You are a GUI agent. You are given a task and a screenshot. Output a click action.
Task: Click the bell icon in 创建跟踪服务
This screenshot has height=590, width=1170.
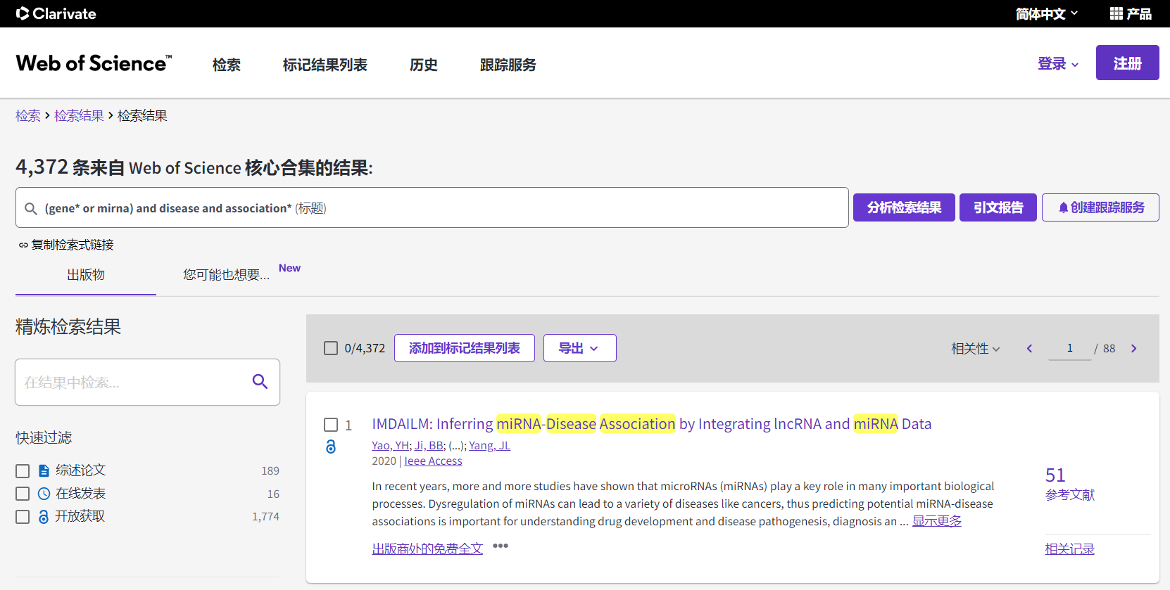[1063, 207]
